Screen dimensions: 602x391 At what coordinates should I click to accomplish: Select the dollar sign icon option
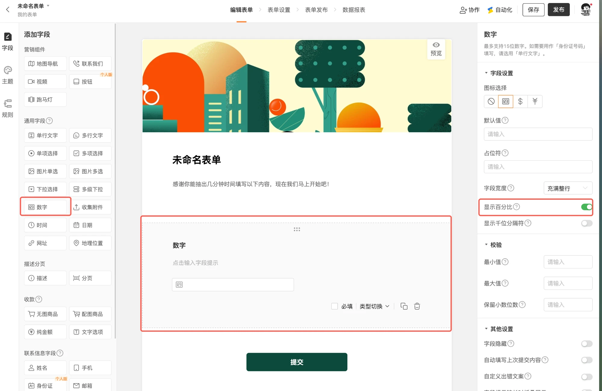click(x=520, y=102)
